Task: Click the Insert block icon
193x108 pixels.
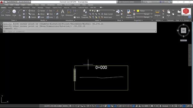Action: (118, 13)
